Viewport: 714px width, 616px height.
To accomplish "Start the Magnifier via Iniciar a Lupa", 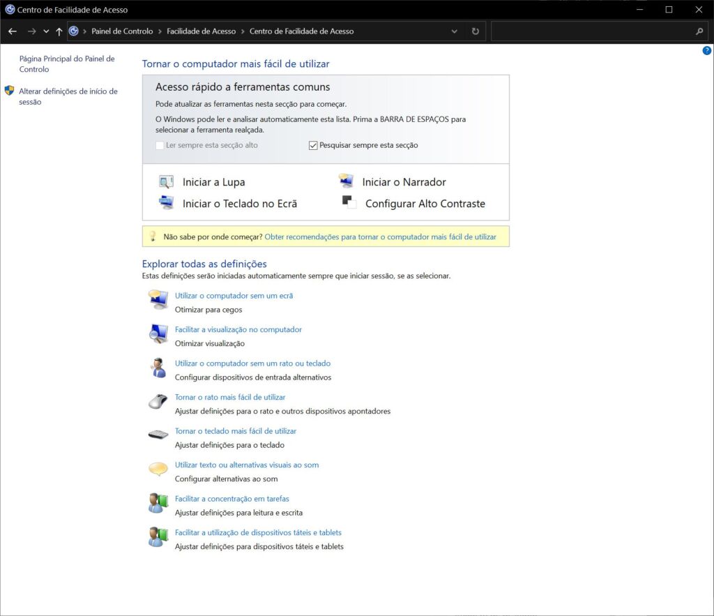I will click(x=213, y=182).
